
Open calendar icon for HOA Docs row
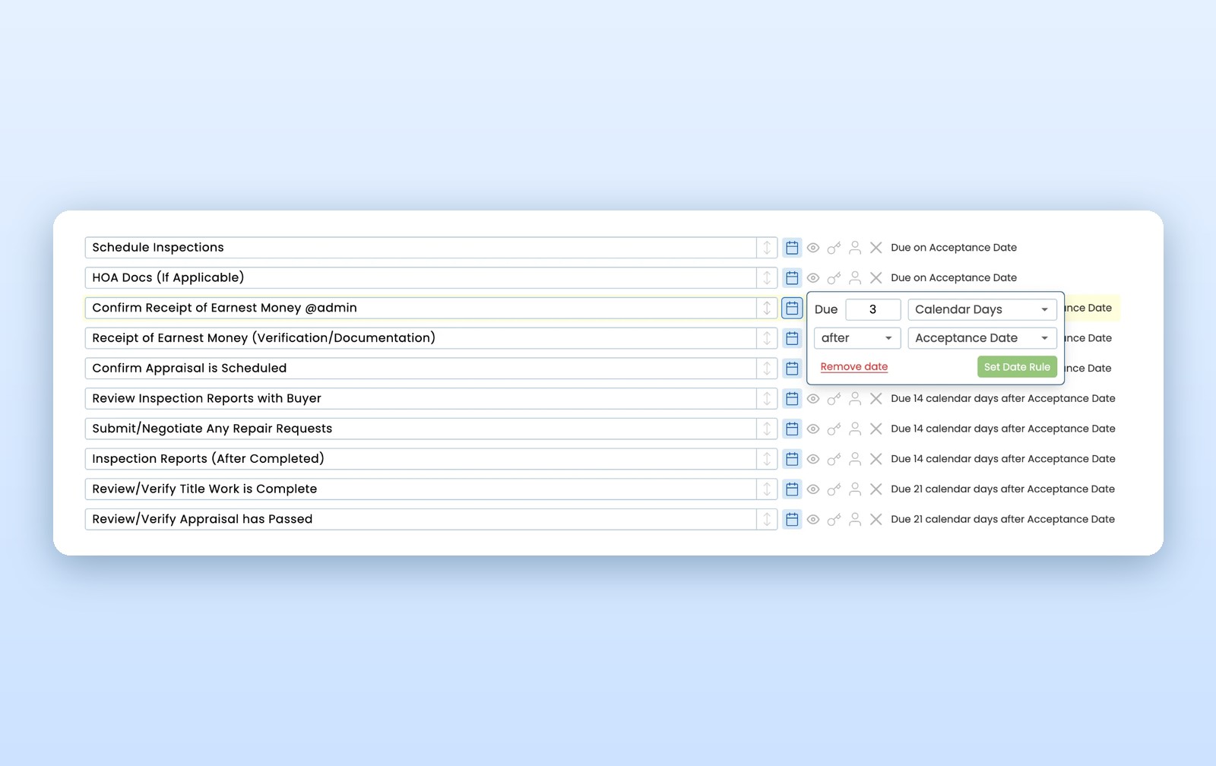click(792, 278)
